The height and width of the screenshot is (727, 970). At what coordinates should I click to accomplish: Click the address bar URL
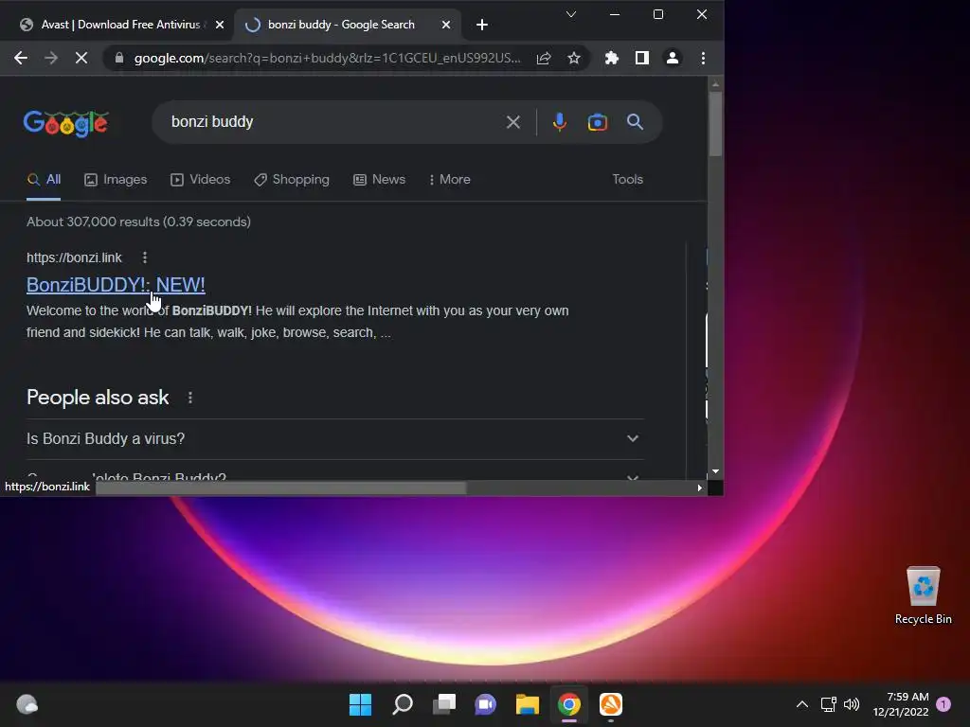327,58
